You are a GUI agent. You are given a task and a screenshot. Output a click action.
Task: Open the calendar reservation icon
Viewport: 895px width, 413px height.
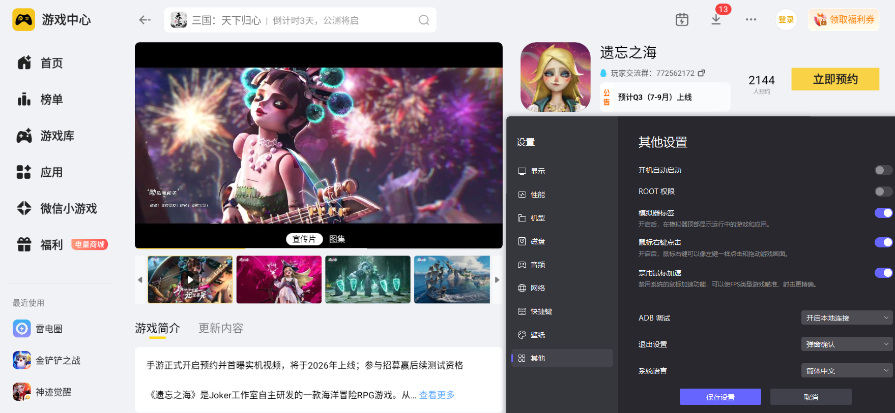point(682,20)
